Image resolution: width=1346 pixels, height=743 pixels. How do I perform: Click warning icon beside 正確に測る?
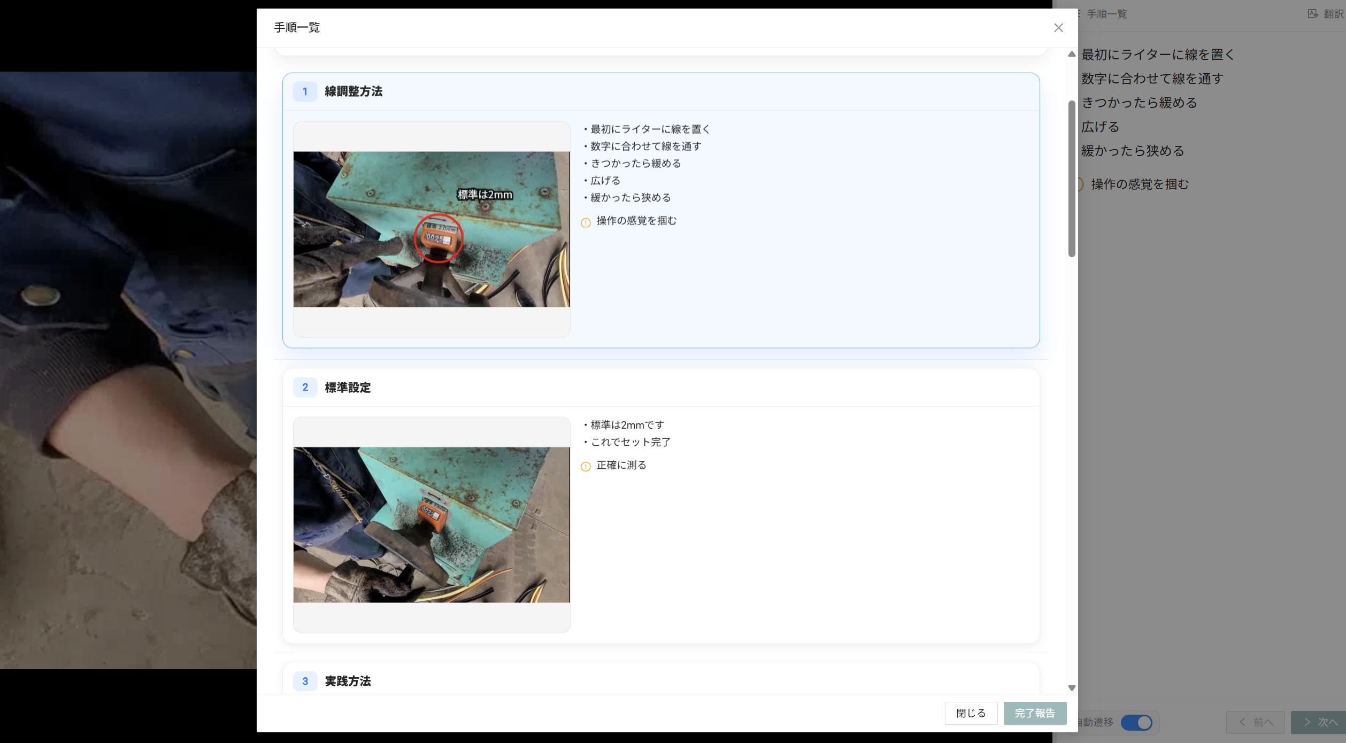tap(586, 466)
